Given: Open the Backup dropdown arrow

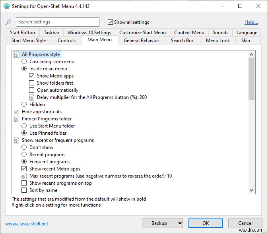Looking at the screenshot, I should [x=180, y=223].
